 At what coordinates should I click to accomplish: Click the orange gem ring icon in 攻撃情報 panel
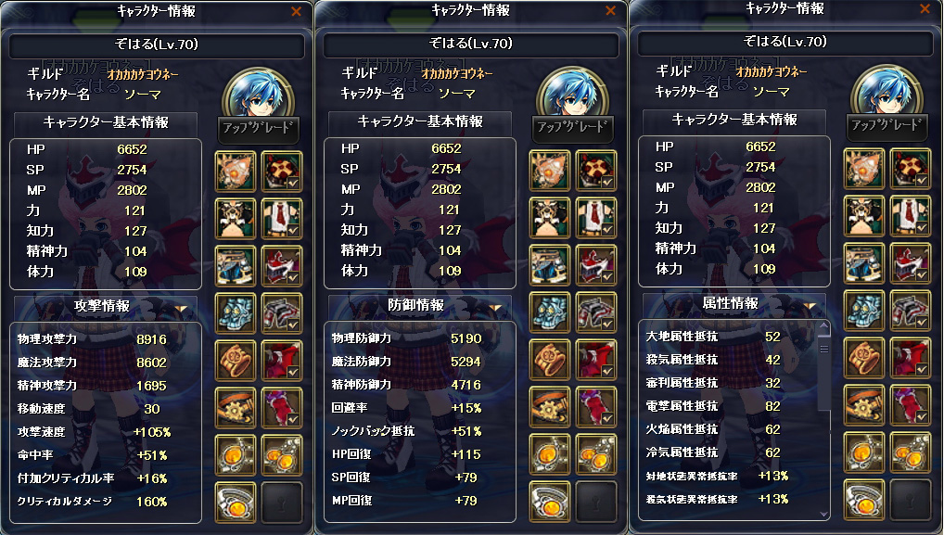(x=236, y=502)
